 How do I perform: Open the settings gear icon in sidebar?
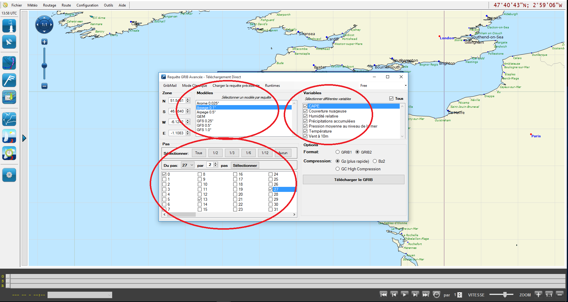(x=9, y=175)
